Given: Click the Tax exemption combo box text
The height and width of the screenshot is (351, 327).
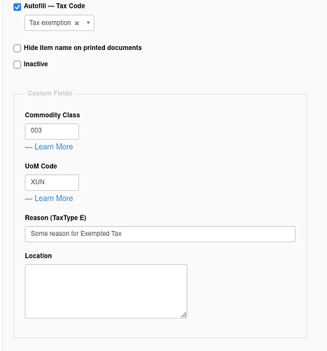Looking at the screenshot, I should (x=50, y=22).
